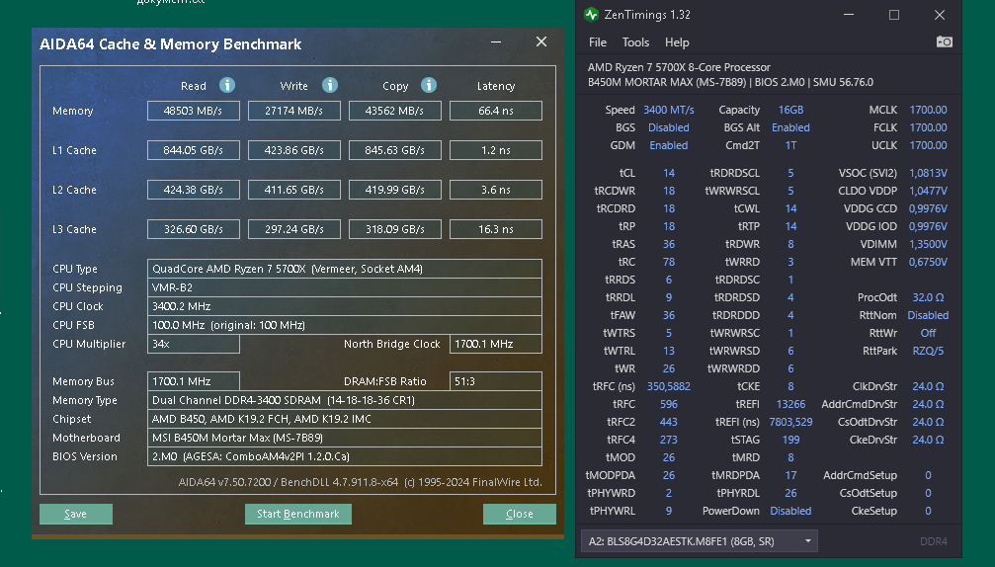995x567 pixels.
Task: Click the CPU Multiplier 34x field
Action: (x=194, y=344)
